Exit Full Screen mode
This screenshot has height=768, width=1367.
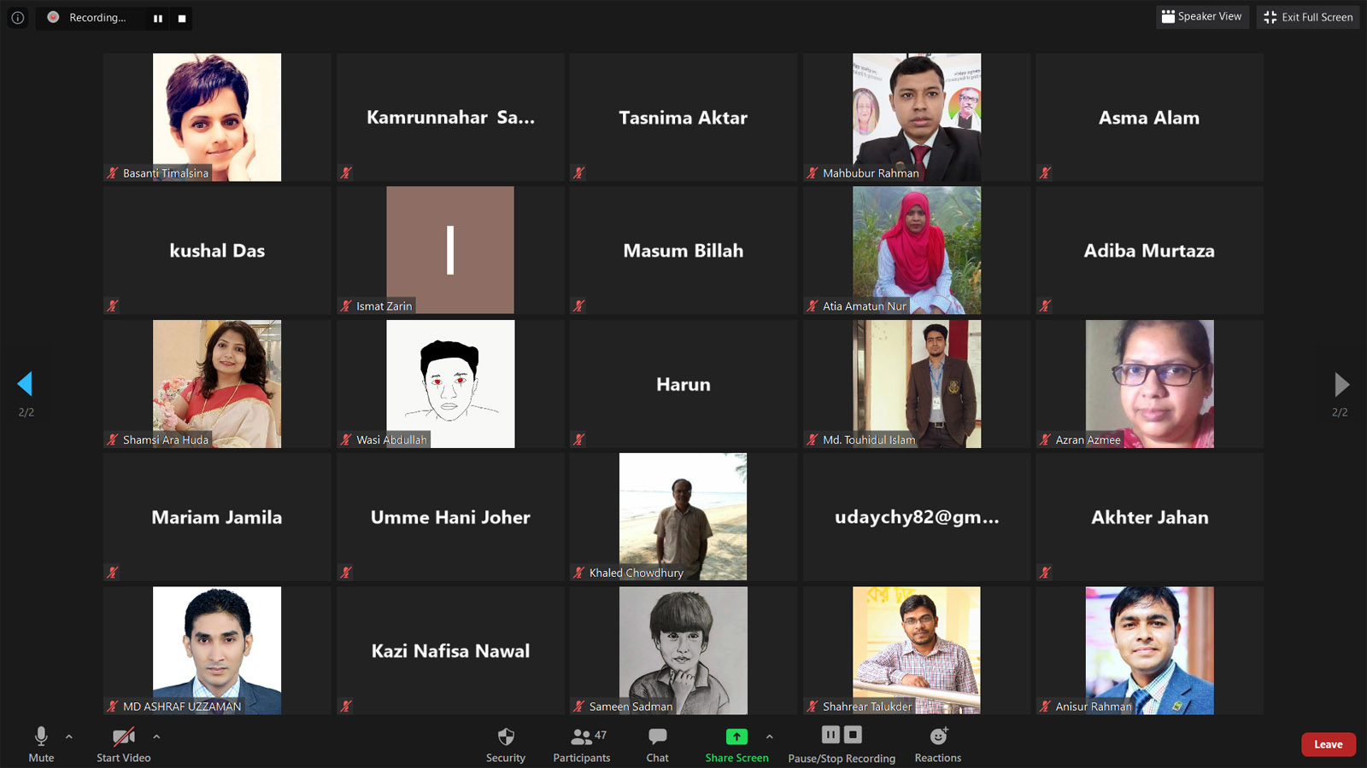[1308, 17]
